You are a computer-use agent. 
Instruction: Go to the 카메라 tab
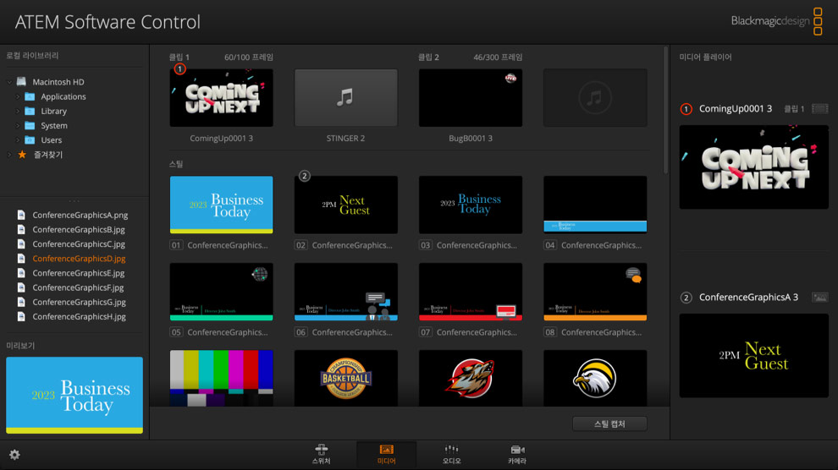[517, 454]
